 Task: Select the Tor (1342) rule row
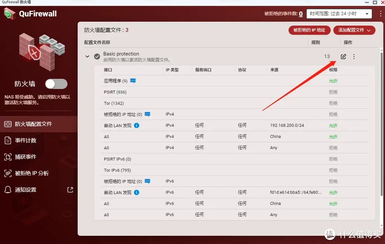(235, 103)
